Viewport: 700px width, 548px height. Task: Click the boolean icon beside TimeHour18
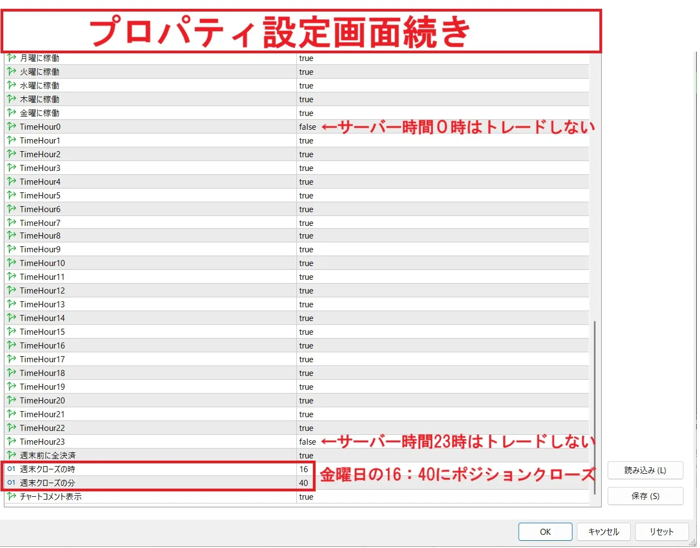pyautogui.click(x=12, y=373)
